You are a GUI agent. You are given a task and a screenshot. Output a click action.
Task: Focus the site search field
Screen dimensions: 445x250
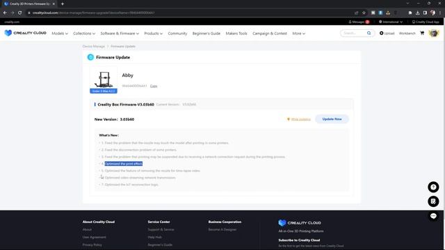(354, 33)
